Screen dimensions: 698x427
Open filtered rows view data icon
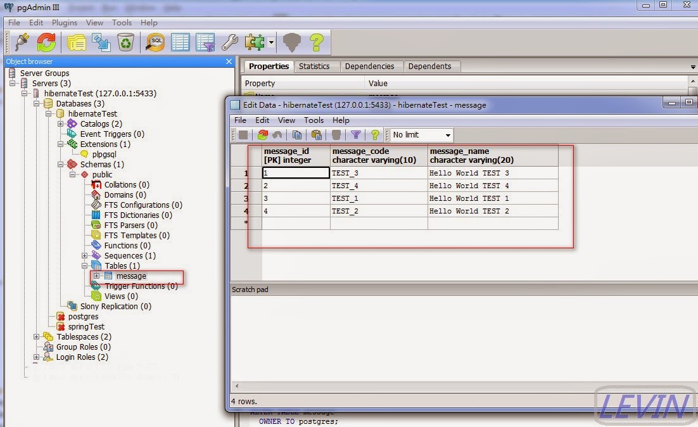[x=205, y=42]
